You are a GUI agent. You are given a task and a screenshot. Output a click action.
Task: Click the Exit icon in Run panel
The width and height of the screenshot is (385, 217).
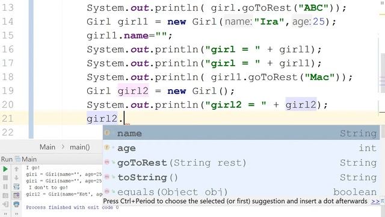5,204
